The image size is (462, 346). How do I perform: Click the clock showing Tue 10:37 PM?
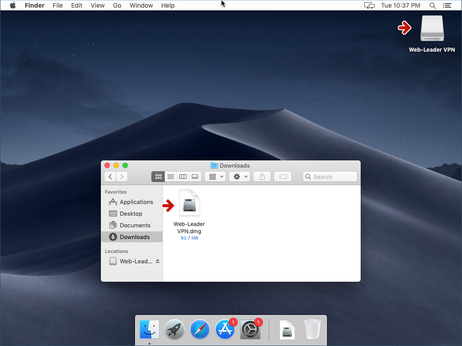[400, 5]
